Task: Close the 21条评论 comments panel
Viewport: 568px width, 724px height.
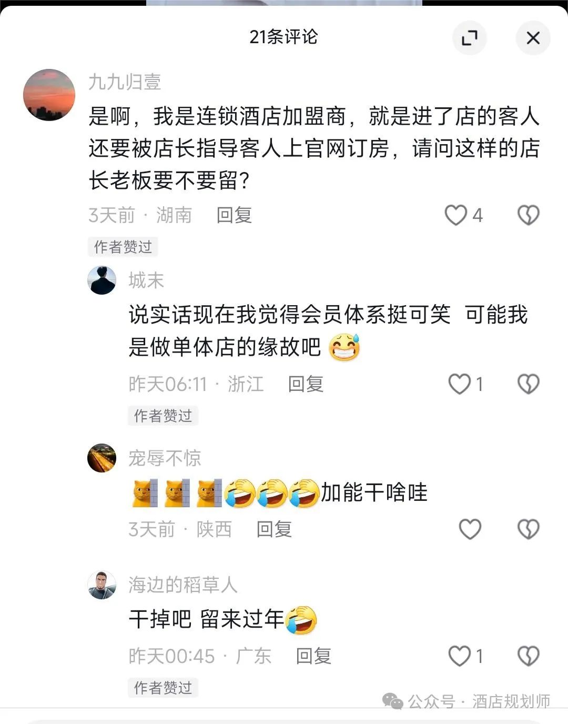Action: [x=533, y=38]
